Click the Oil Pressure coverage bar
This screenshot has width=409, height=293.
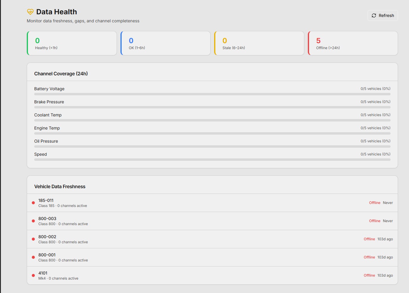pos(212,146)
